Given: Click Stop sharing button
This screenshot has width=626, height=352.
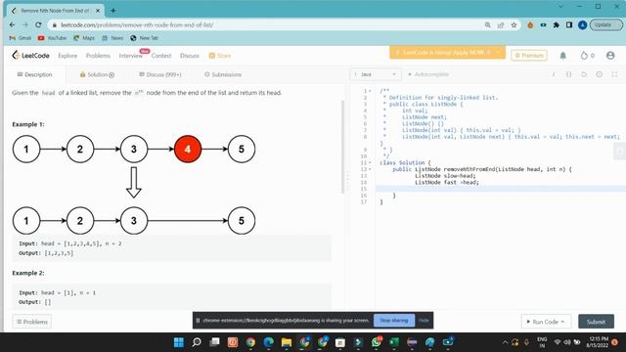Looking at the screenshot, I should coord(394,321).
